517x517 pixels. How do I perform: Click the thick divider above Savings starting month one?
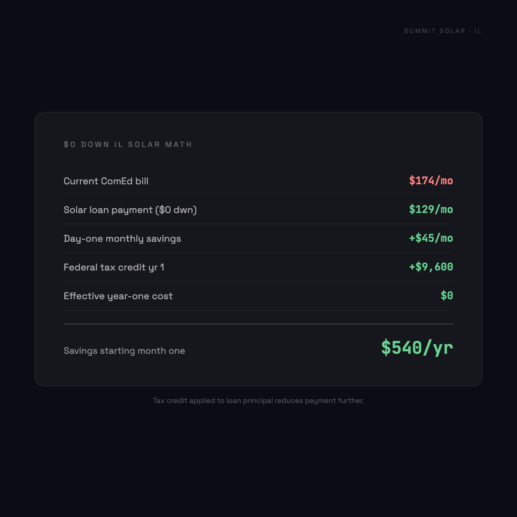[x=258, y=324]
